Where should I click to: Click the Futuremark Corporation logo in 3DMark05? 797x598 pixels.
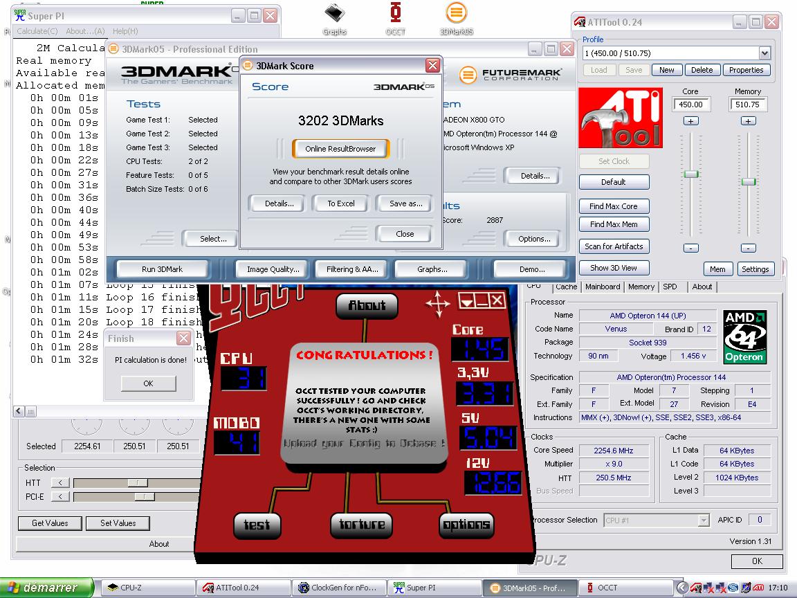[510, 75]
